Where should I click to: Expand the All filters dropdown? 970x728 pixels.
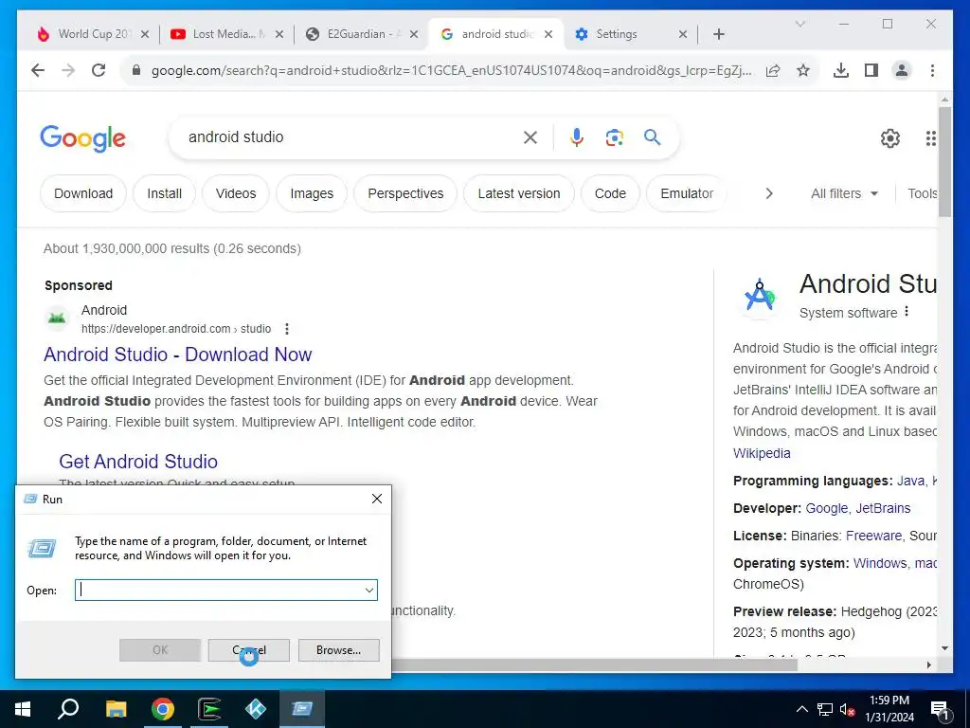(x=844, y=193)
